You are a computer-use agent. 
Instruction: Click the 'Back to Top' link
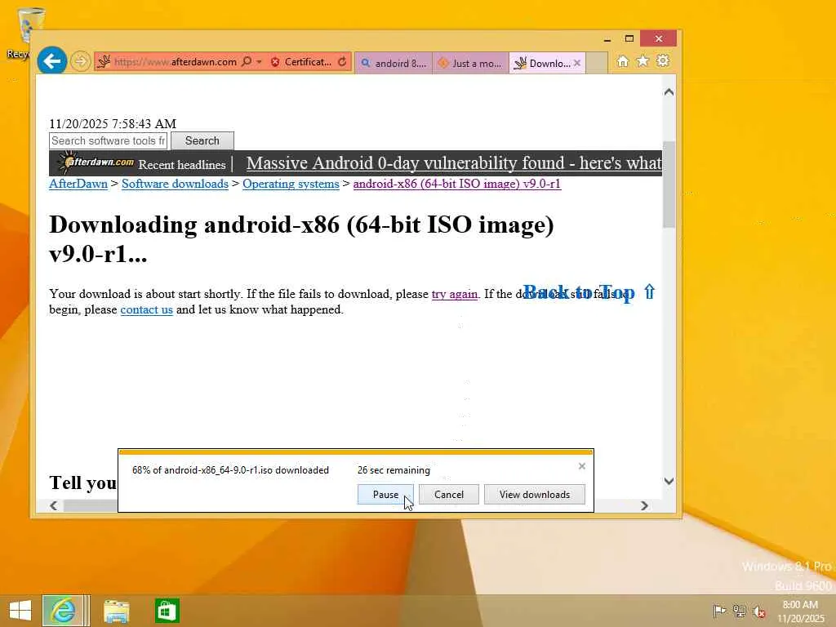coord(589,292)
